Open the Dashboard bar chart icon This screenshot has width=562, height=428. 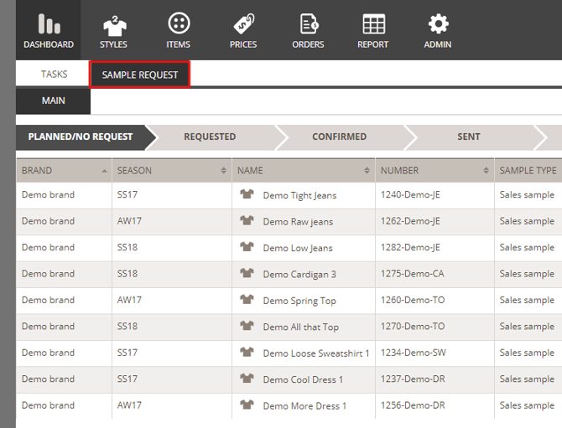(49, 24)
